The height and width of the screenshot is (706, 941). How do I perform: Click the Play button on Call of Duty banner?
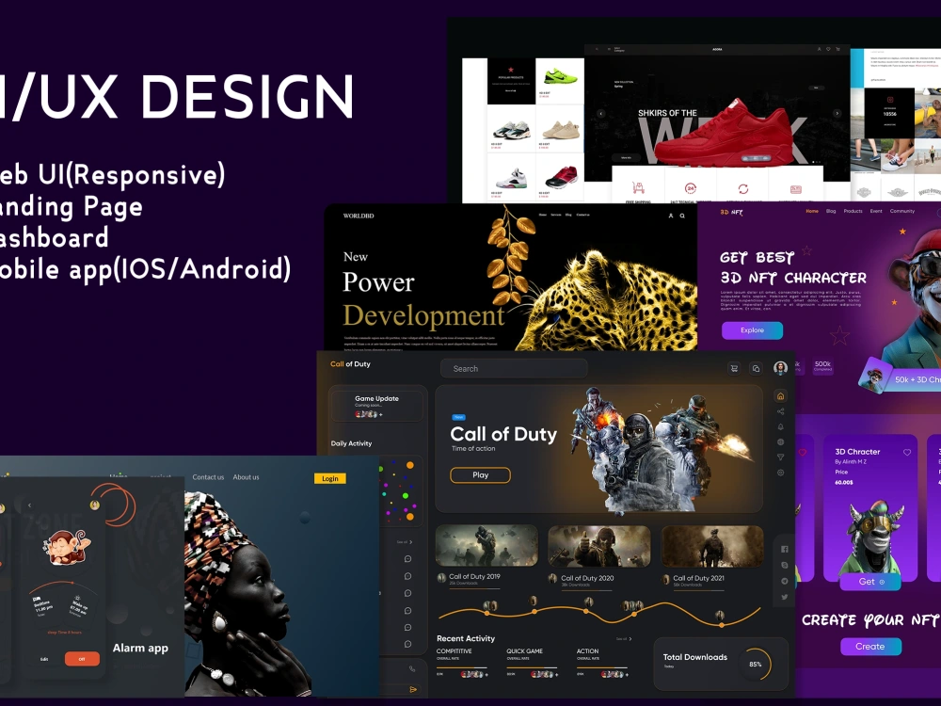480,474
